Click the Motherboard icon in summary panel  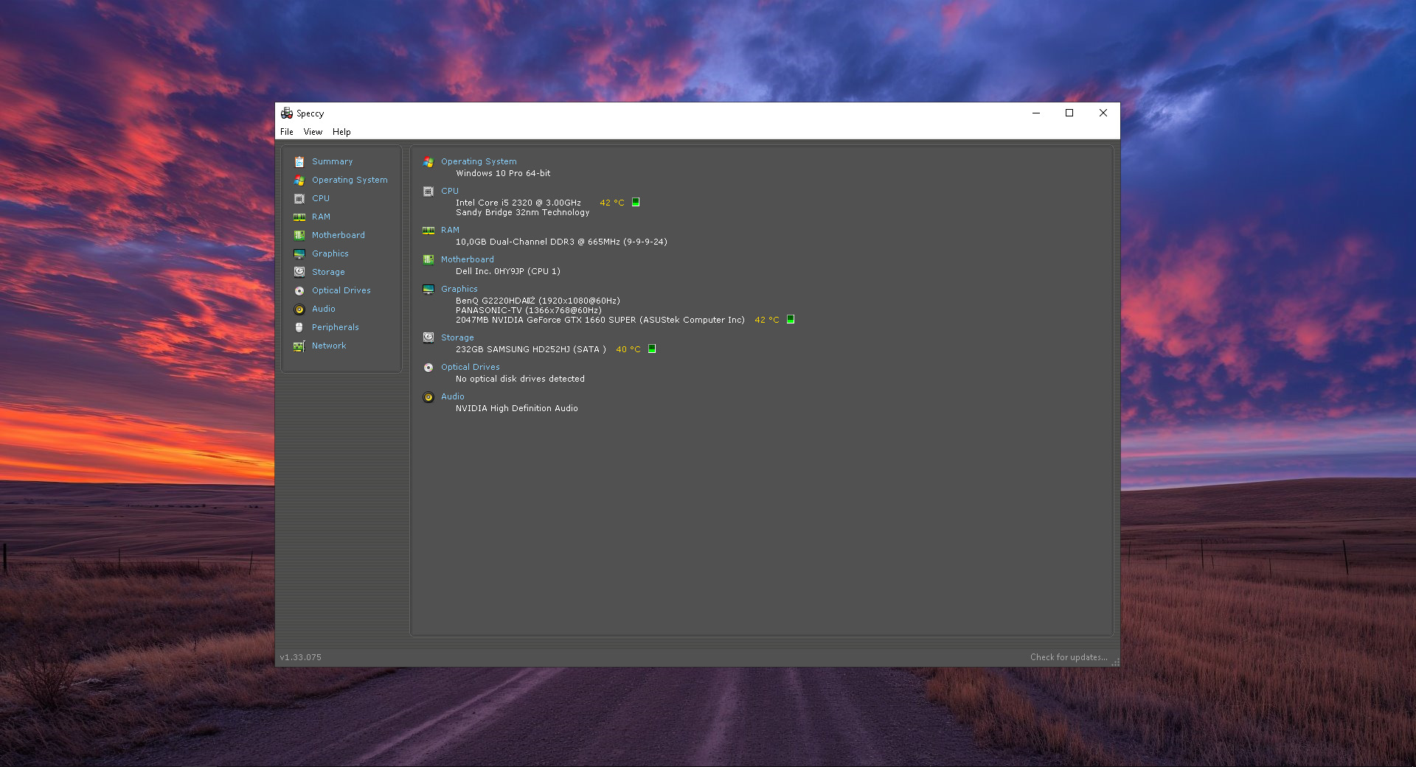pos(428,260)
